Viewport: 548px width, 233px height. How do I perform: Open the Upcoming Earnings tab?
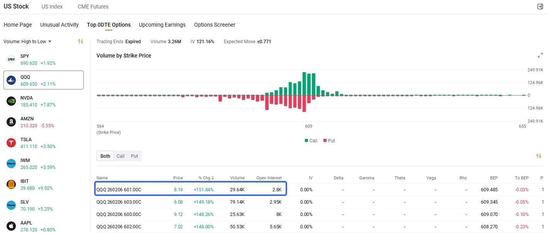[x=162, y=25]
